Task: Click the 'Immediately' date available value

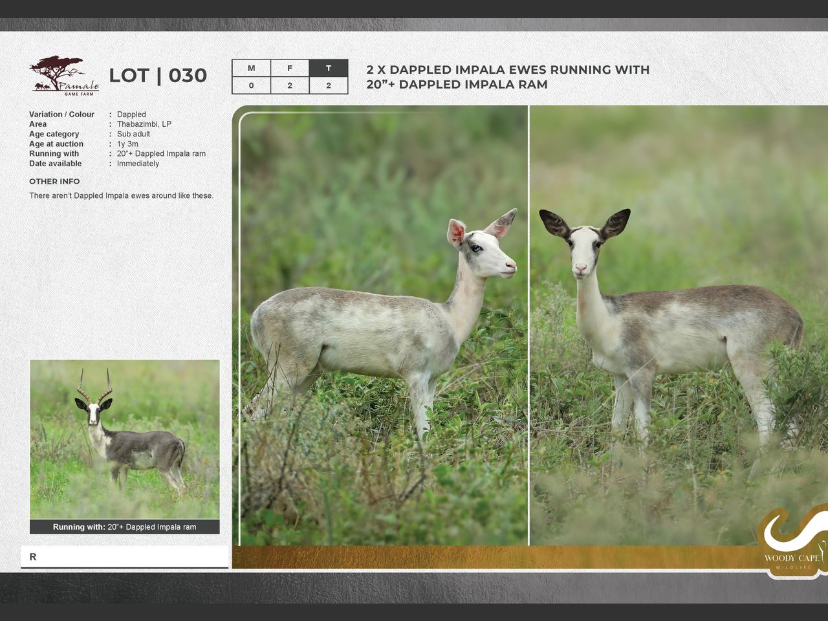Action: coord(138,164)
